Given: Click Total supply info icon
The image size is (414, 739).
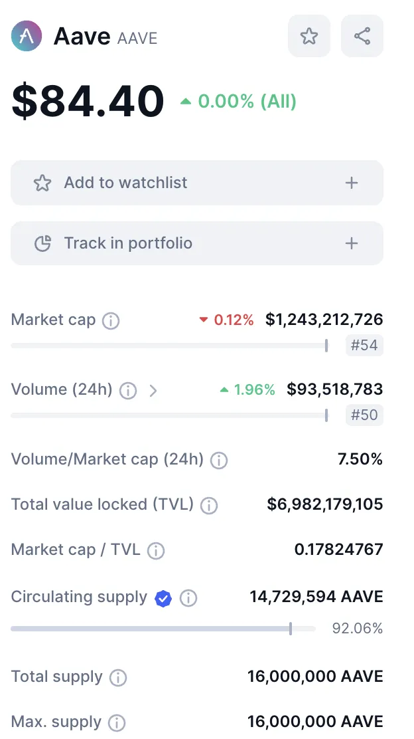Looking at the screenshot, I should click(x=117, y=678).
